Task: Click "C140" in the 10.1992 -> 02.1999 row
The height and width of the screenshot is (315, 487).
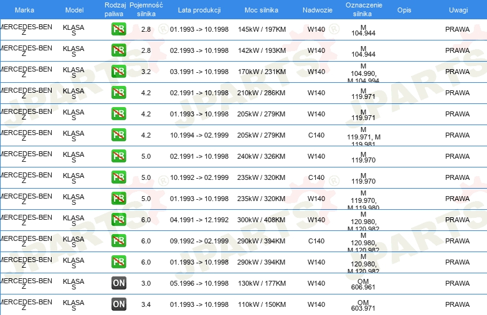Action: click(x=316, y=177)
